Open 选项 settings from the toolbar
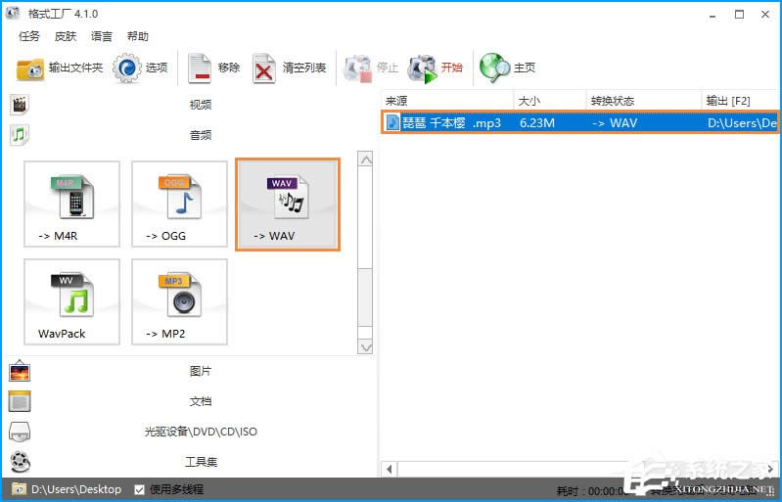This screenshot has height=502, width=782. (142, 68)
